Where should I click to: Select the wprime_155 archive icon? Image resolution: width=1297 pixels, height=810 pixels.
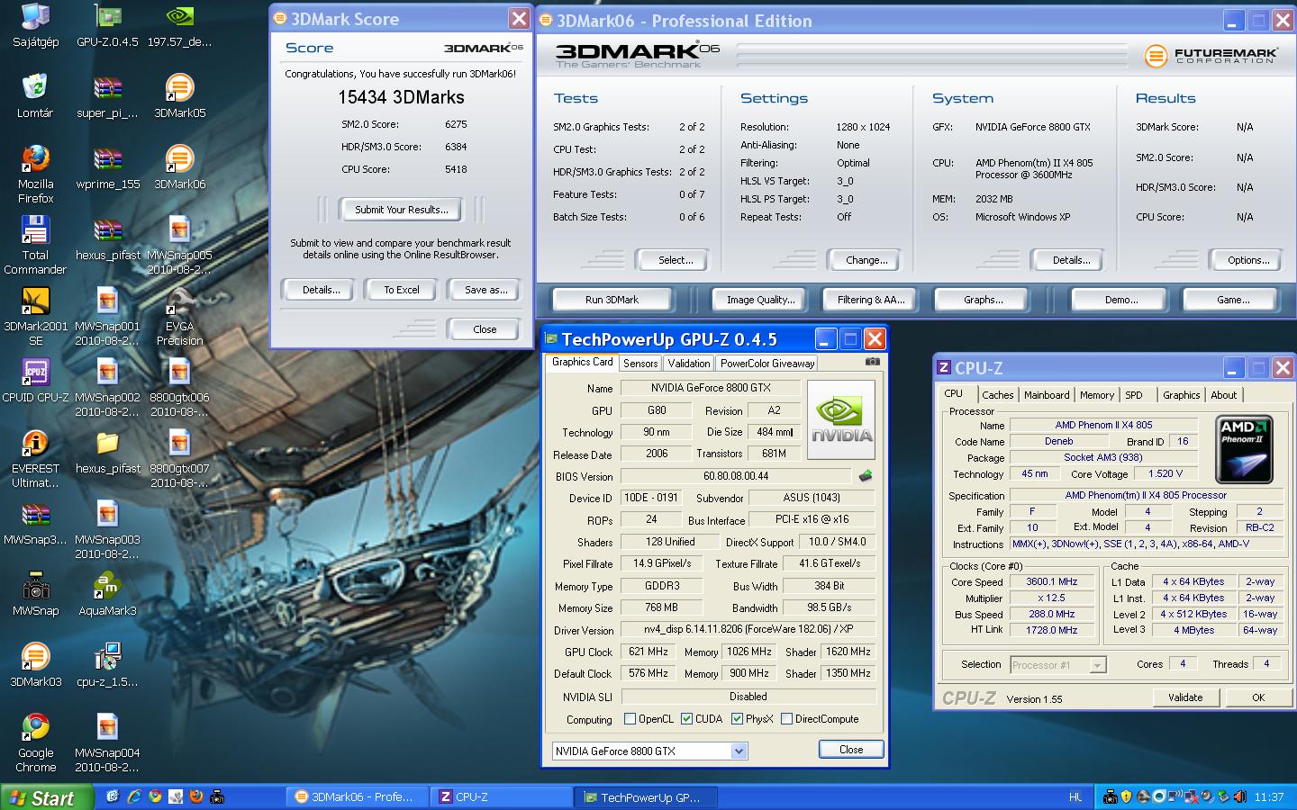(x=107, y=168)
